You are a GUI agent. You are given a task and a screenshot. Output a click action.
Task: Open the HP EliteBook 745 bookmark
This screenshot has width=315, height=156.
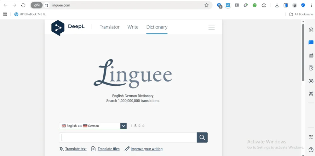(x=31, y=14)
